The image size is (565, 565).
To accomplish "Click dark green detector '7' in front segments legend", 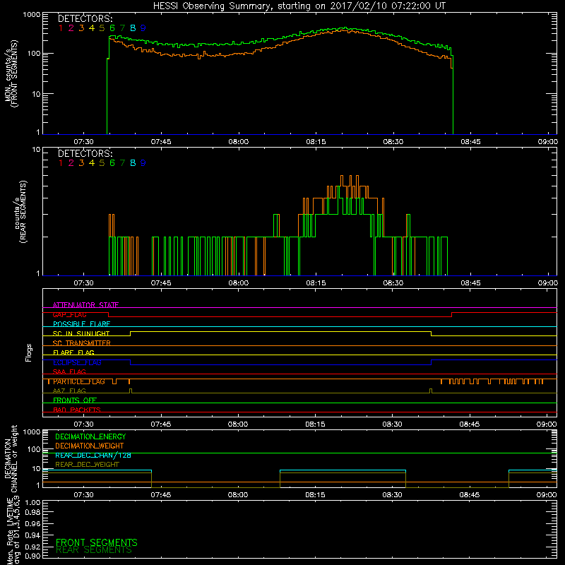I will pyautogui.click(x=122, y=28).
